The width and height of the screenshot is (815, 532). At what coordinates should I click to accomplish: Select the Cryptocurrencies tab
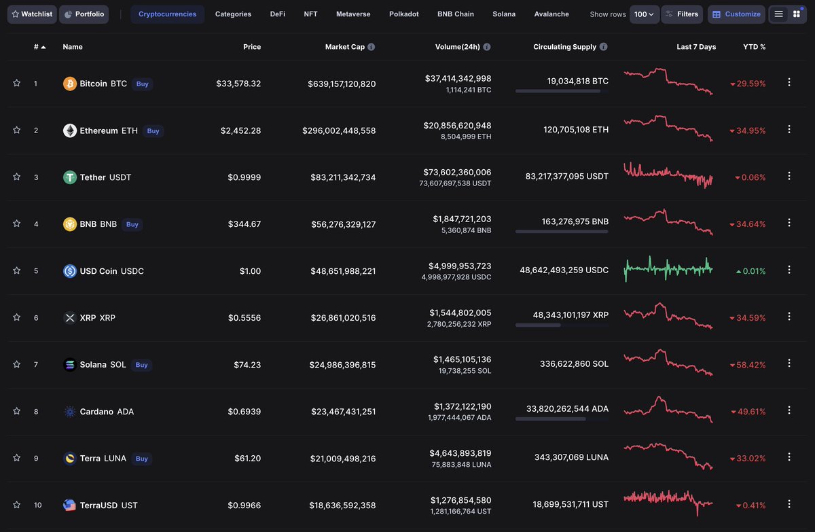167,14
